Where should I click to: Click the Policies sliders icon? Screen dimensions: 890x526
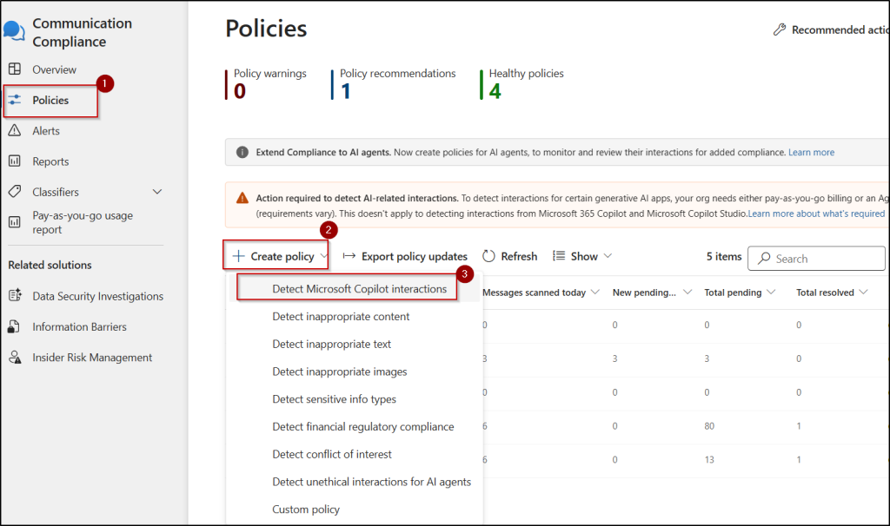[x=15, y=100]
